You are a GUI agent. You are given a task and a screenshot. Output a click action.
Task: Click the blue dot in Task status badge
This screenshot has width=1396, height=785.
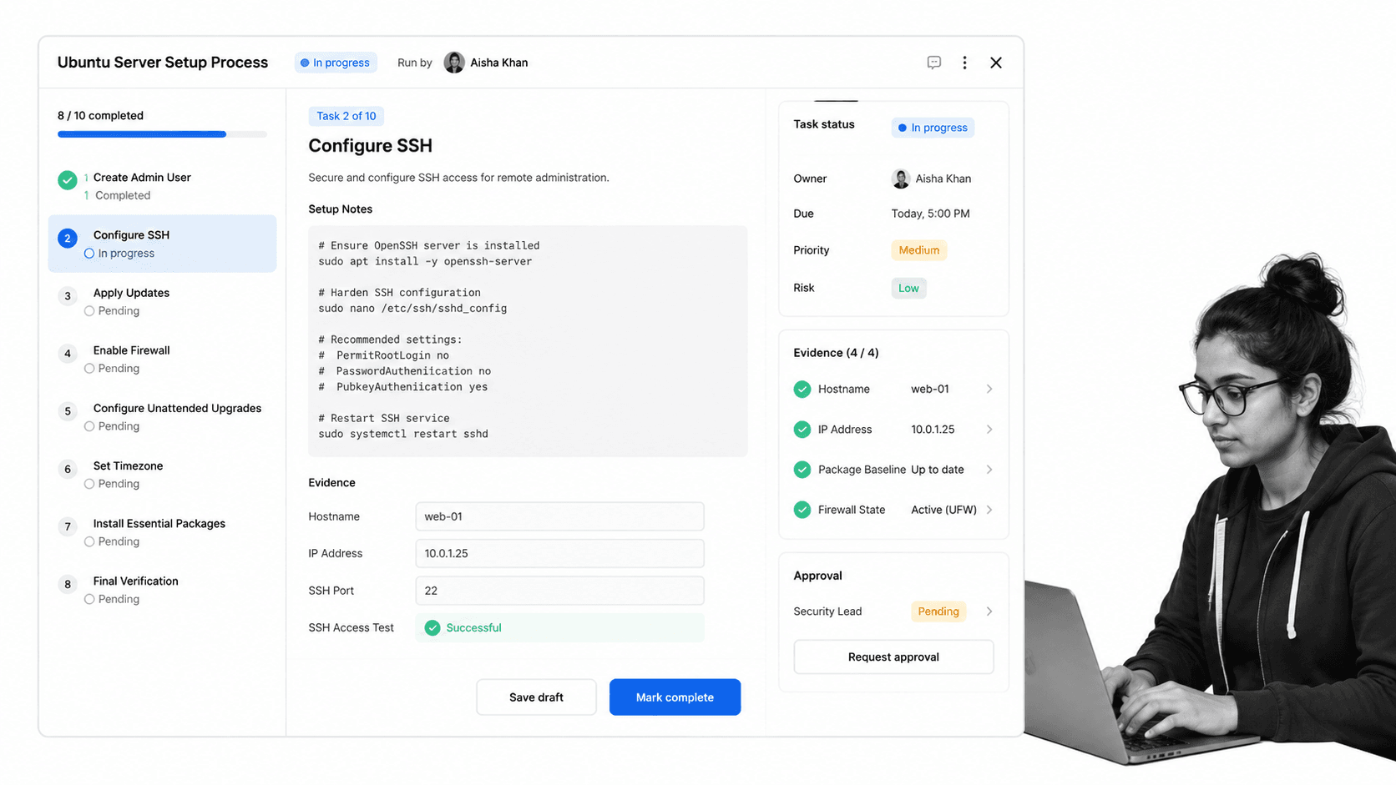[x=903, y=128]
